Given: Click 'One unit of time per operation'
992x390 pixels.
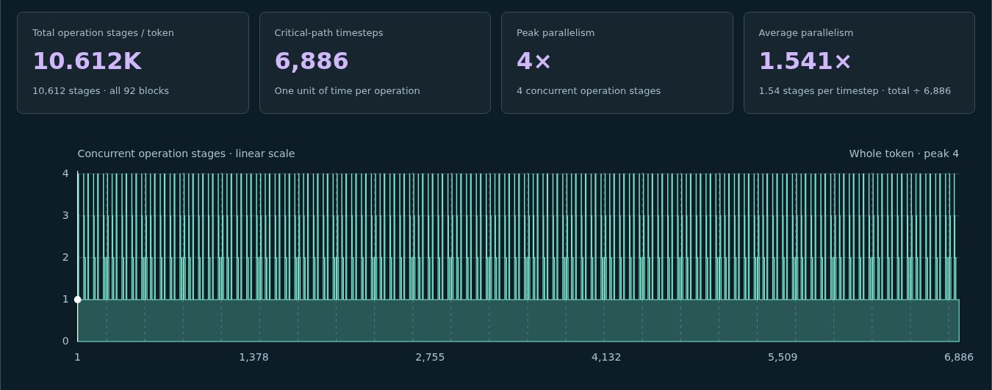Looking at the screenshot, I should [x=347, y=91].
